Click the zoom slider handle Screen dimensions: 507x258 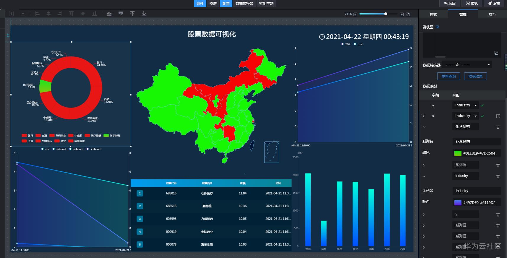(386, 14)
